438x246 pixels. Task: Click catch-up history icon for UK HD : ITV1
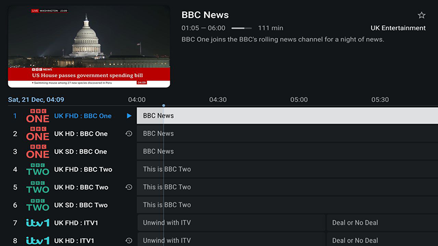tap(129, 241)
